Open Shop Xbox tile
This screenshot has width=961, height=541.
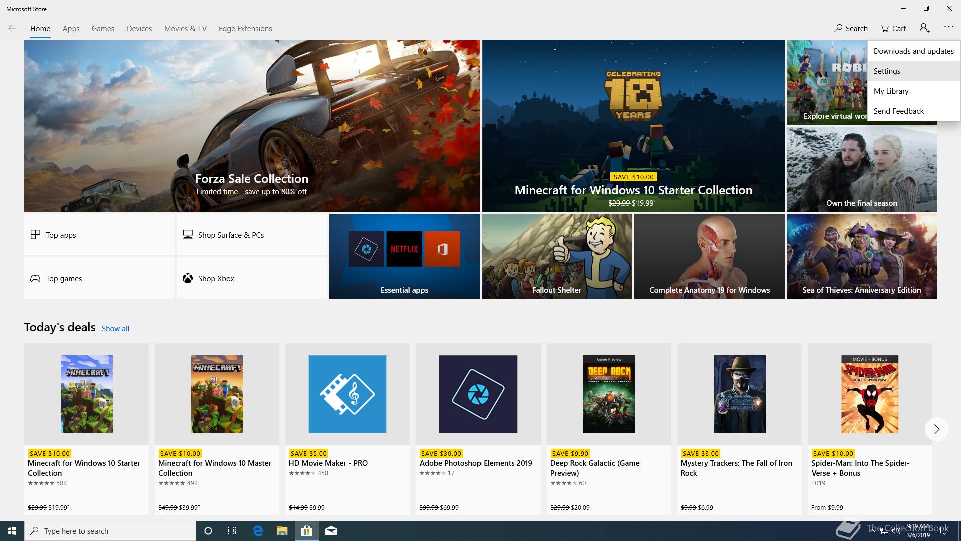point(252,278)
